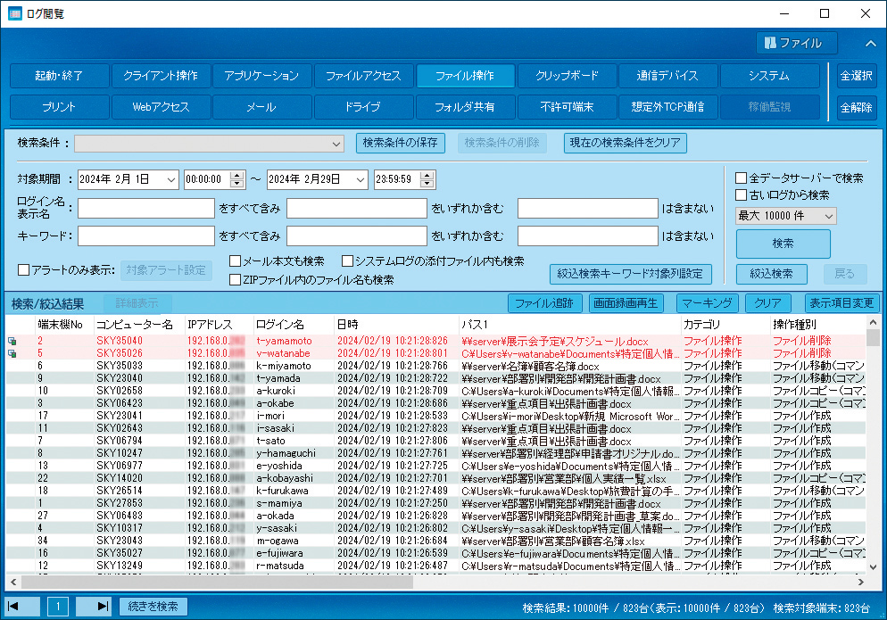Sort by the 日時 column header
Image resolution: width=887 pixels, height=620 pixels.
(x=396, y=325)
